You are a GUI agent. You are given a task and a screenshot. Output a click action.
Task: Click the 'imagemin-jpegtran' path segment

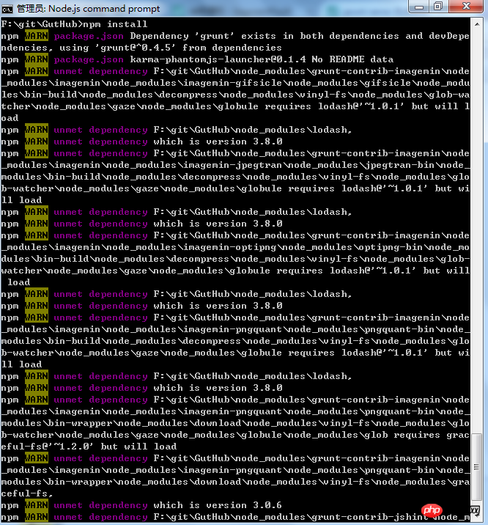pyautogui.click(x=232, y=165)
